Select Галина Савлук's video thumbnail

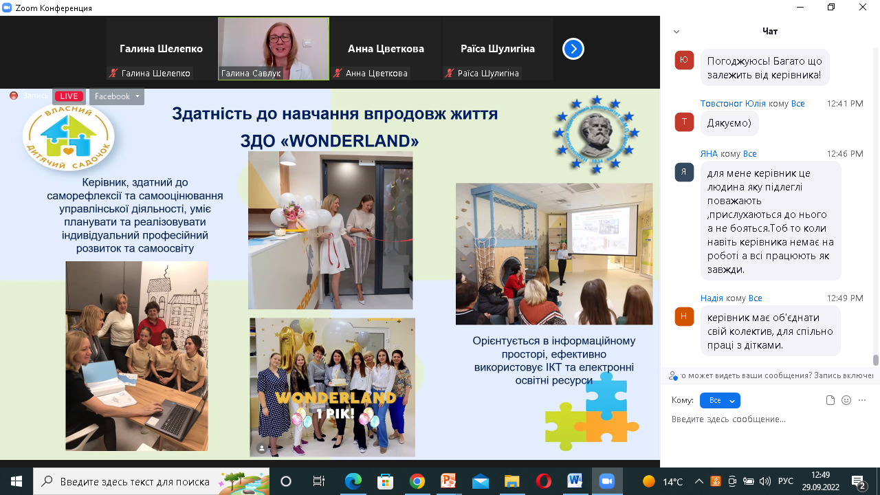click(x=274, y=49)
